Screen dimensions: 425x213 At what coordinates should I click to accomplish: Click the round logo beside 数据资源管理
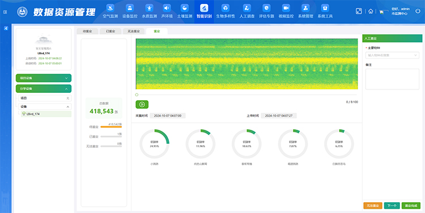pos(22,12)
